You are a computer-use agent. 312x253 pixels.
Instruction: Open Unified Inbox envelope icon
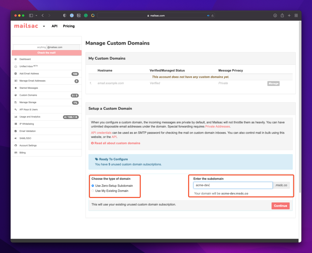coord(16,66)
